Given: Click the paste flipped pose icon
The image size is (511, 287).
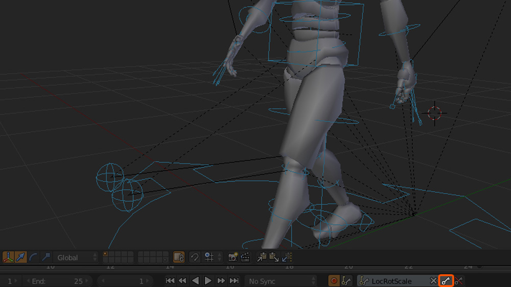Looking at the screenshot, I should pos(286,257).
